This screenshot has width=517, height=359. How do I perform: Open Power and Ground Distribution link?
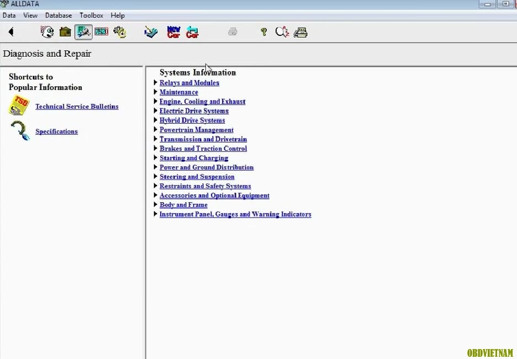(207, 167)
